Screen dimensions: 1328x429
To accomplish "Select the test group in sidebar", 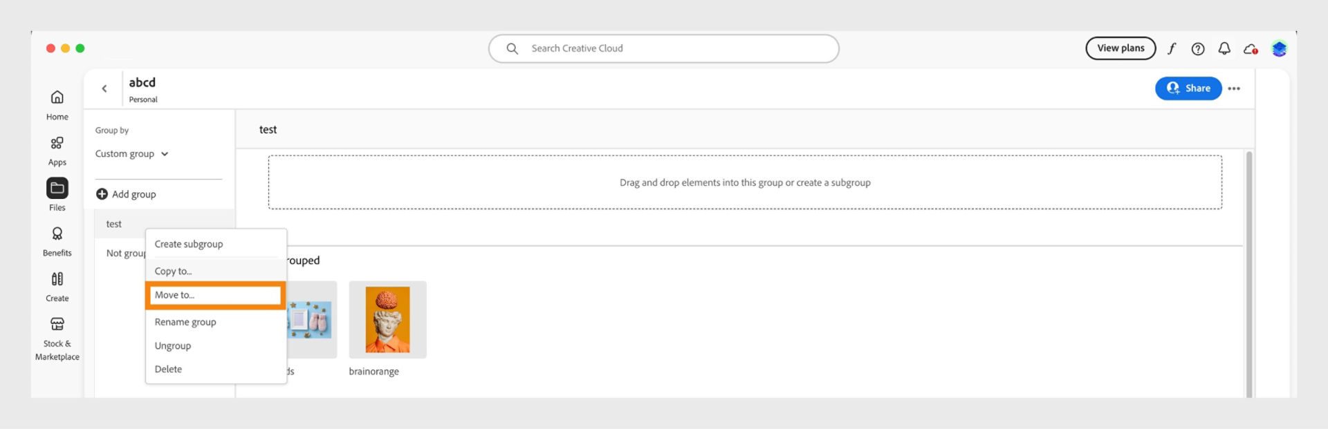I will 164,224.
